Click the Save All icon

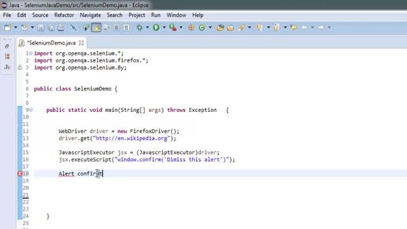[x=51, y=27]
